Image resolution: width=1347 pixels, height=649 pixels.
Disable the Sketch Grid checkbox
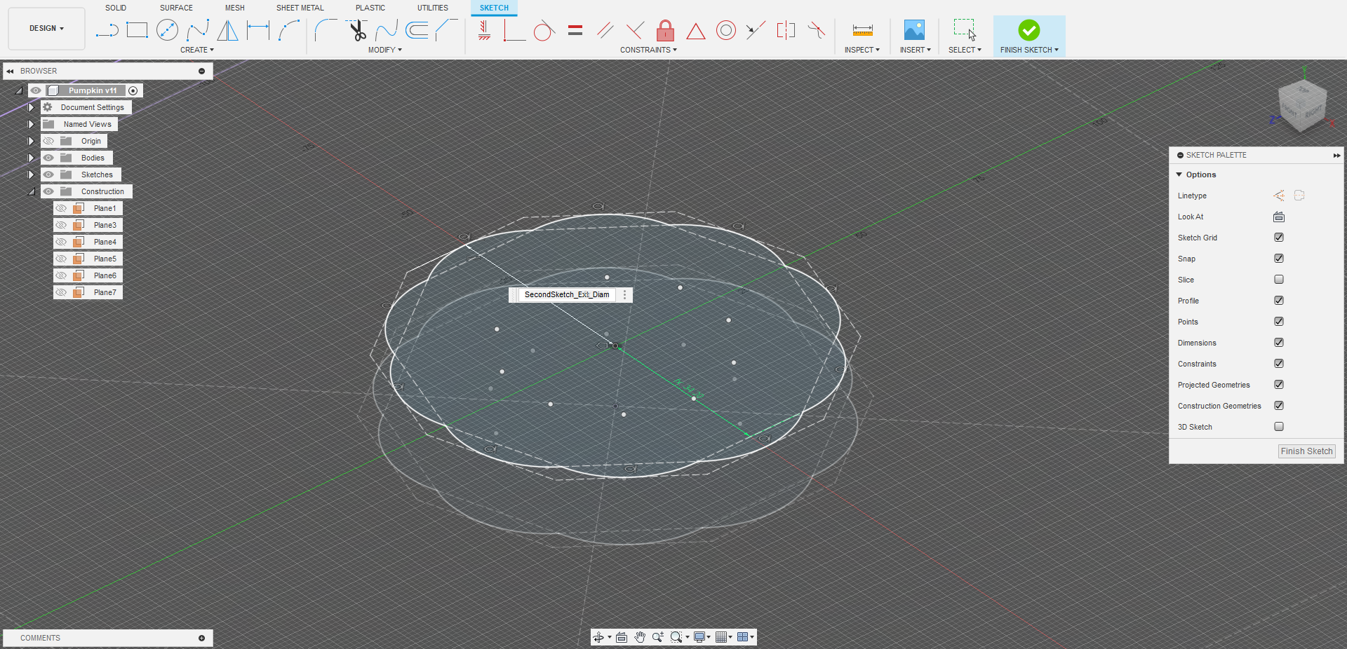click(x=1279, y=238)
